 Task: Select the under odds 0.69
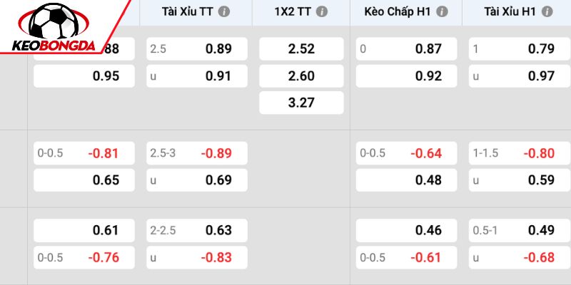[x=197, y=180]
